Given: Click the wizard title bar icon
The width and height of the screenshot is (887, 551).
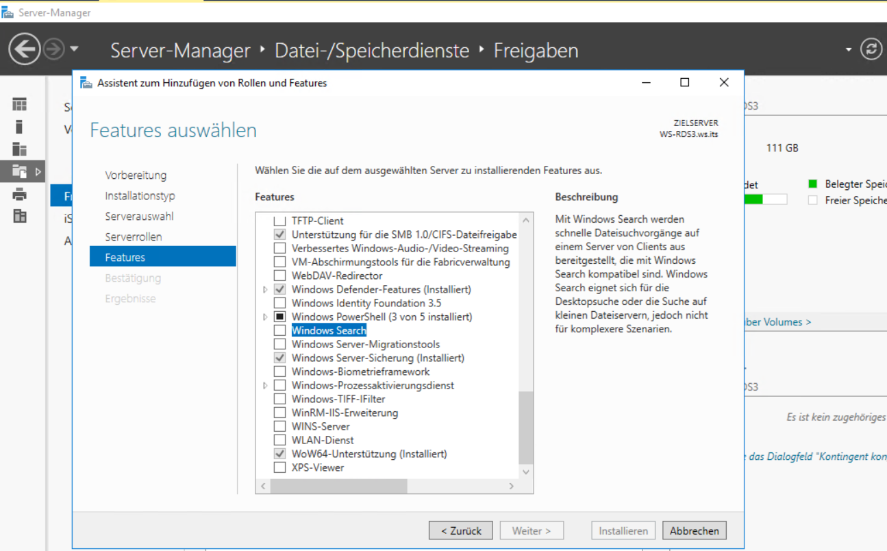Looking at the screenshot, I should (86, 83).
